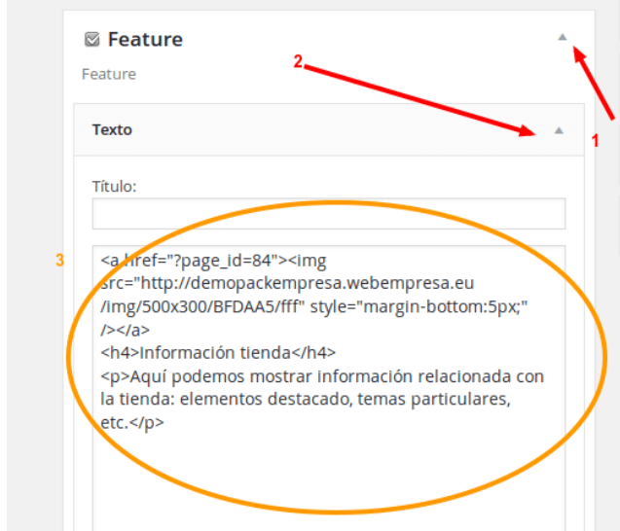Click the Título field label
620x531 pixels.
[114, 186]
